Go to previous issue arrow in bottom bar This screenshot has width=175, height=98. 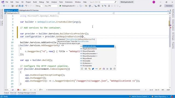pos(31,90)
